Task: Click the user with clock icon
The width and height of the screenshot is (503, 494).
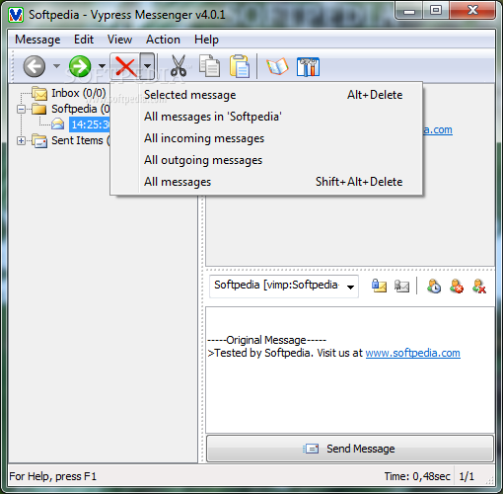Action: [434, 286]
